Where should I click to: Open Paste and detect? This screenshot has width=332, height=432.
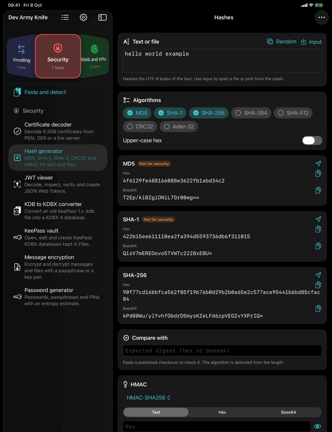[58, 92]
